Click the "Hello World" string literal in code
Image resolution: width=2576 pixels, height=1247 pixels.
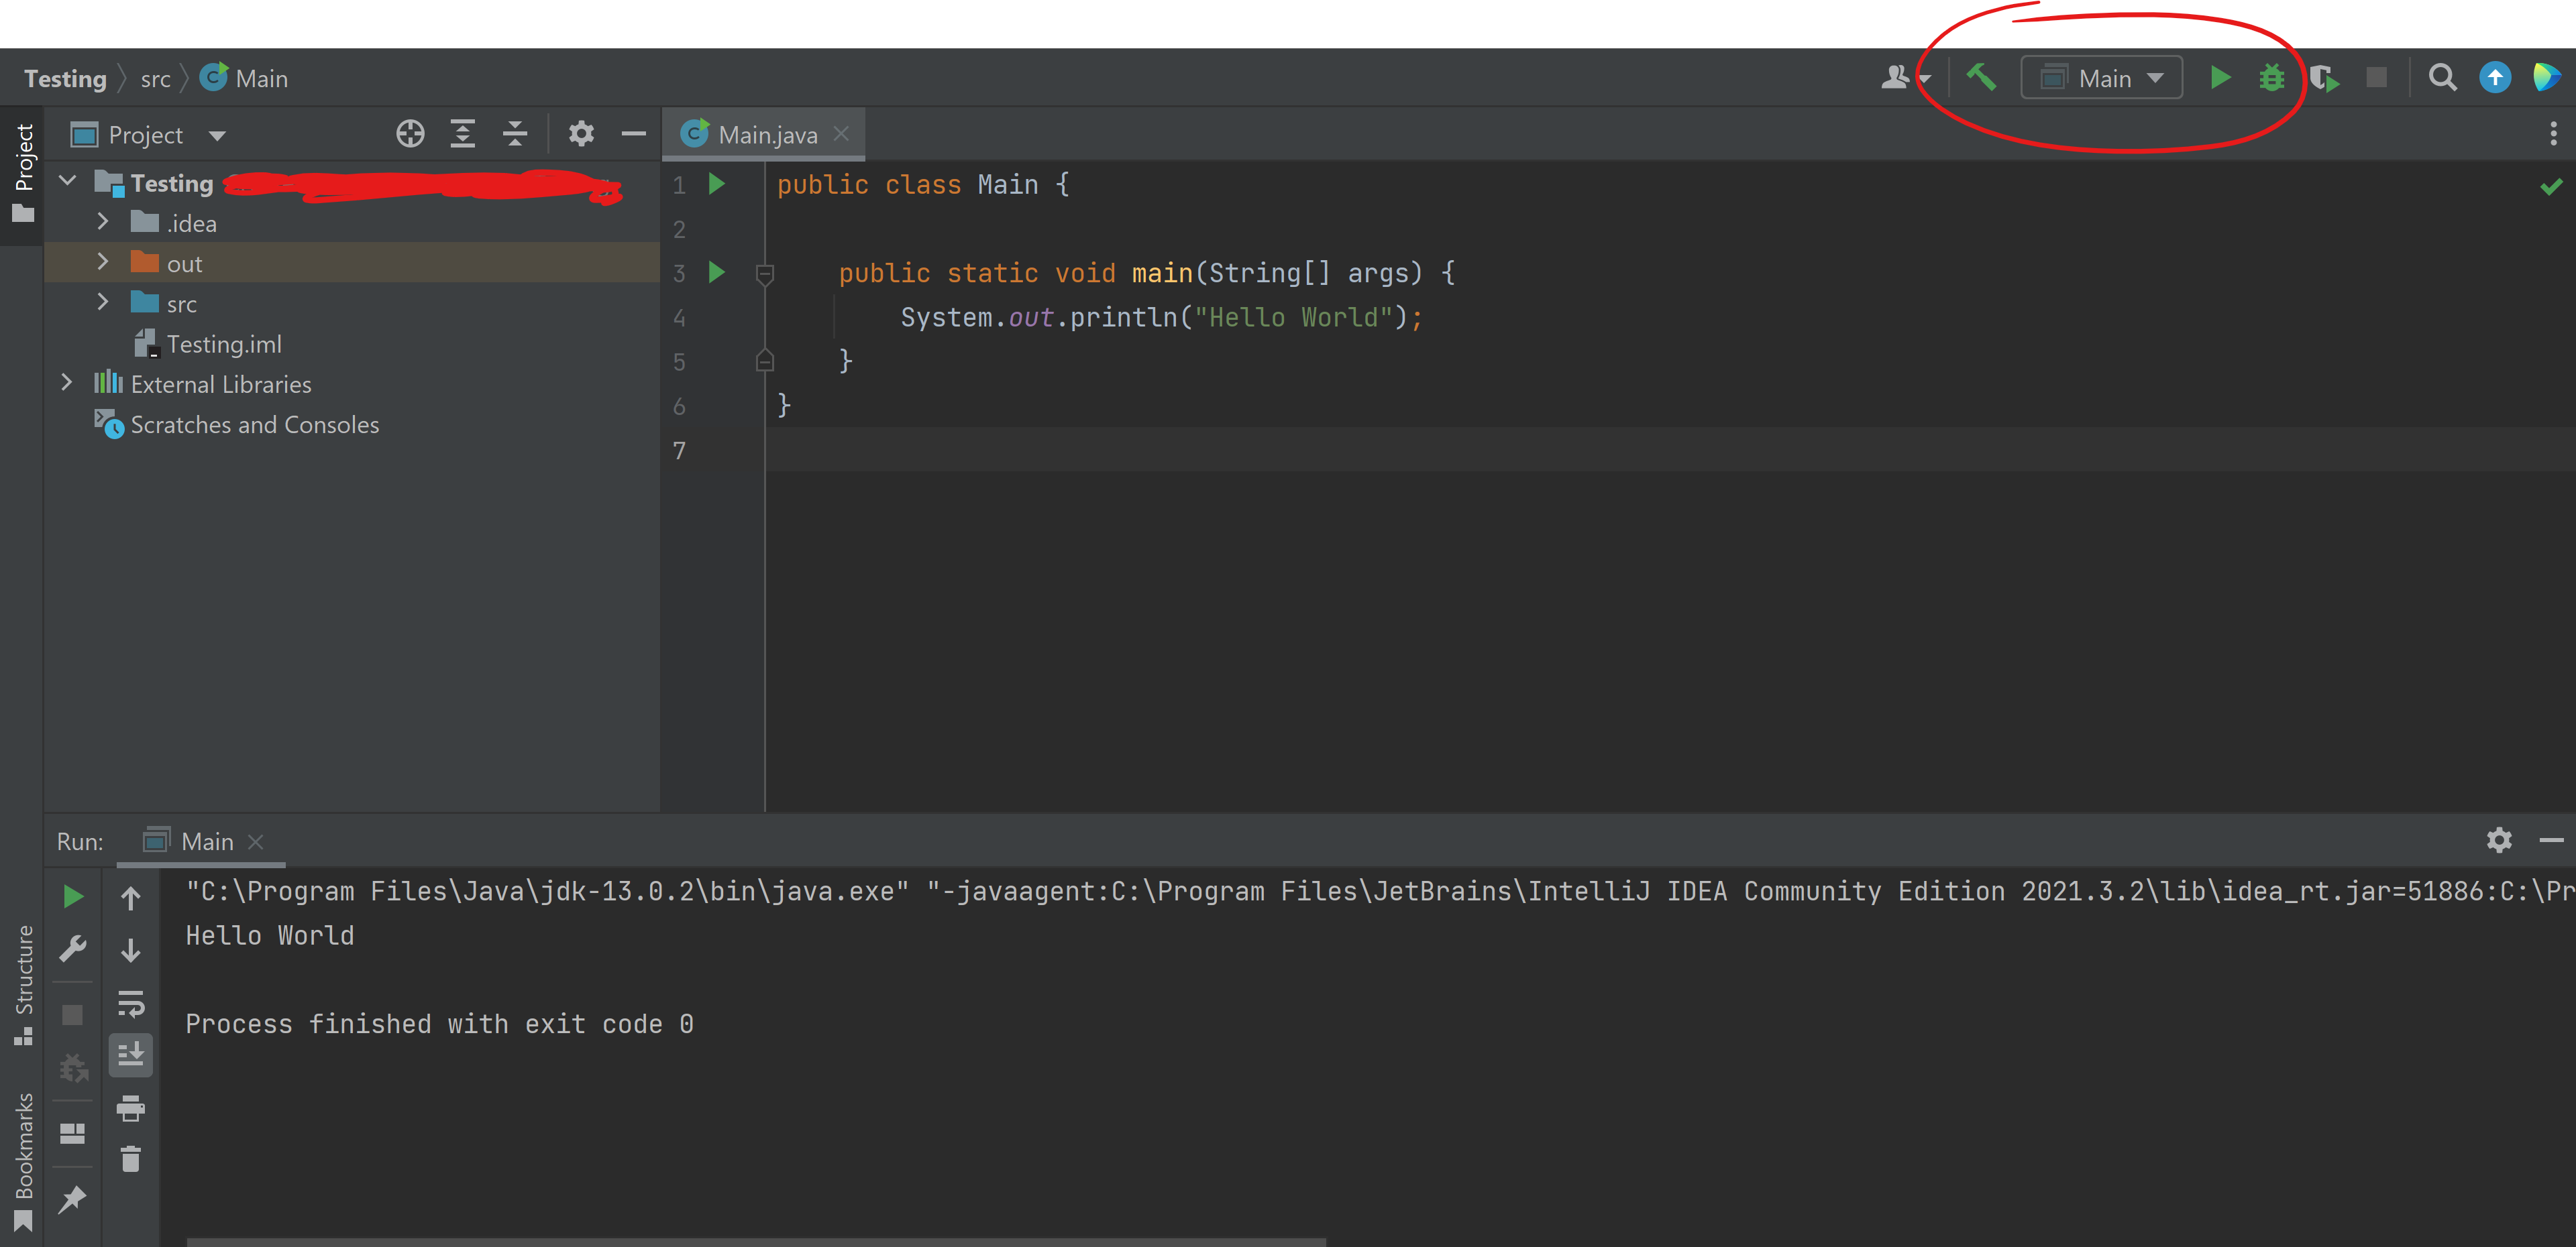pyautogui.click(x=1294, y=318)
